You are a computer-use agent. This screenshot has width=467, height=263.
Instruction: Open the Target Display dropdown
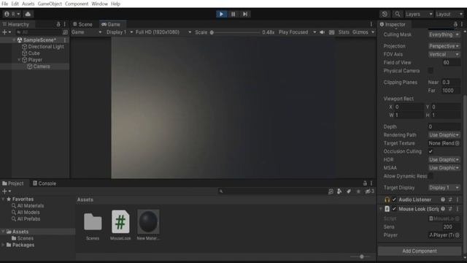[x=444, y=188]
